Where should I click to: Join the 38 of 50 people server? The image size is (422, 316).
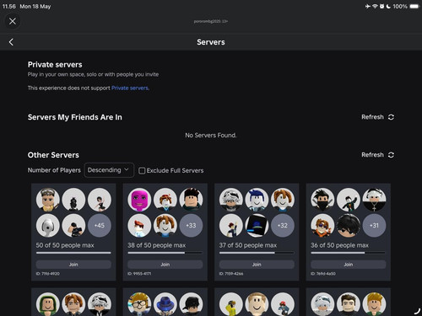click(x=165, y=265)
